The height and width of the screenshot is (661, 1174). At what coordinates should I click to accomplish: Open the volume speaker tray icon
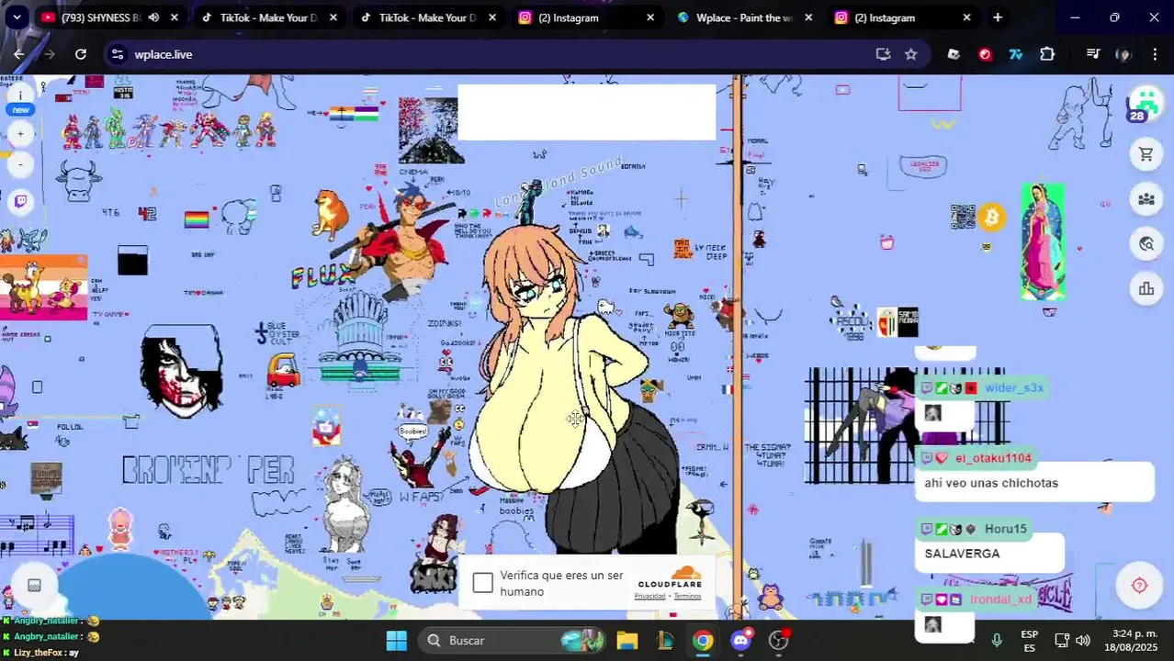click(1083, 641)
